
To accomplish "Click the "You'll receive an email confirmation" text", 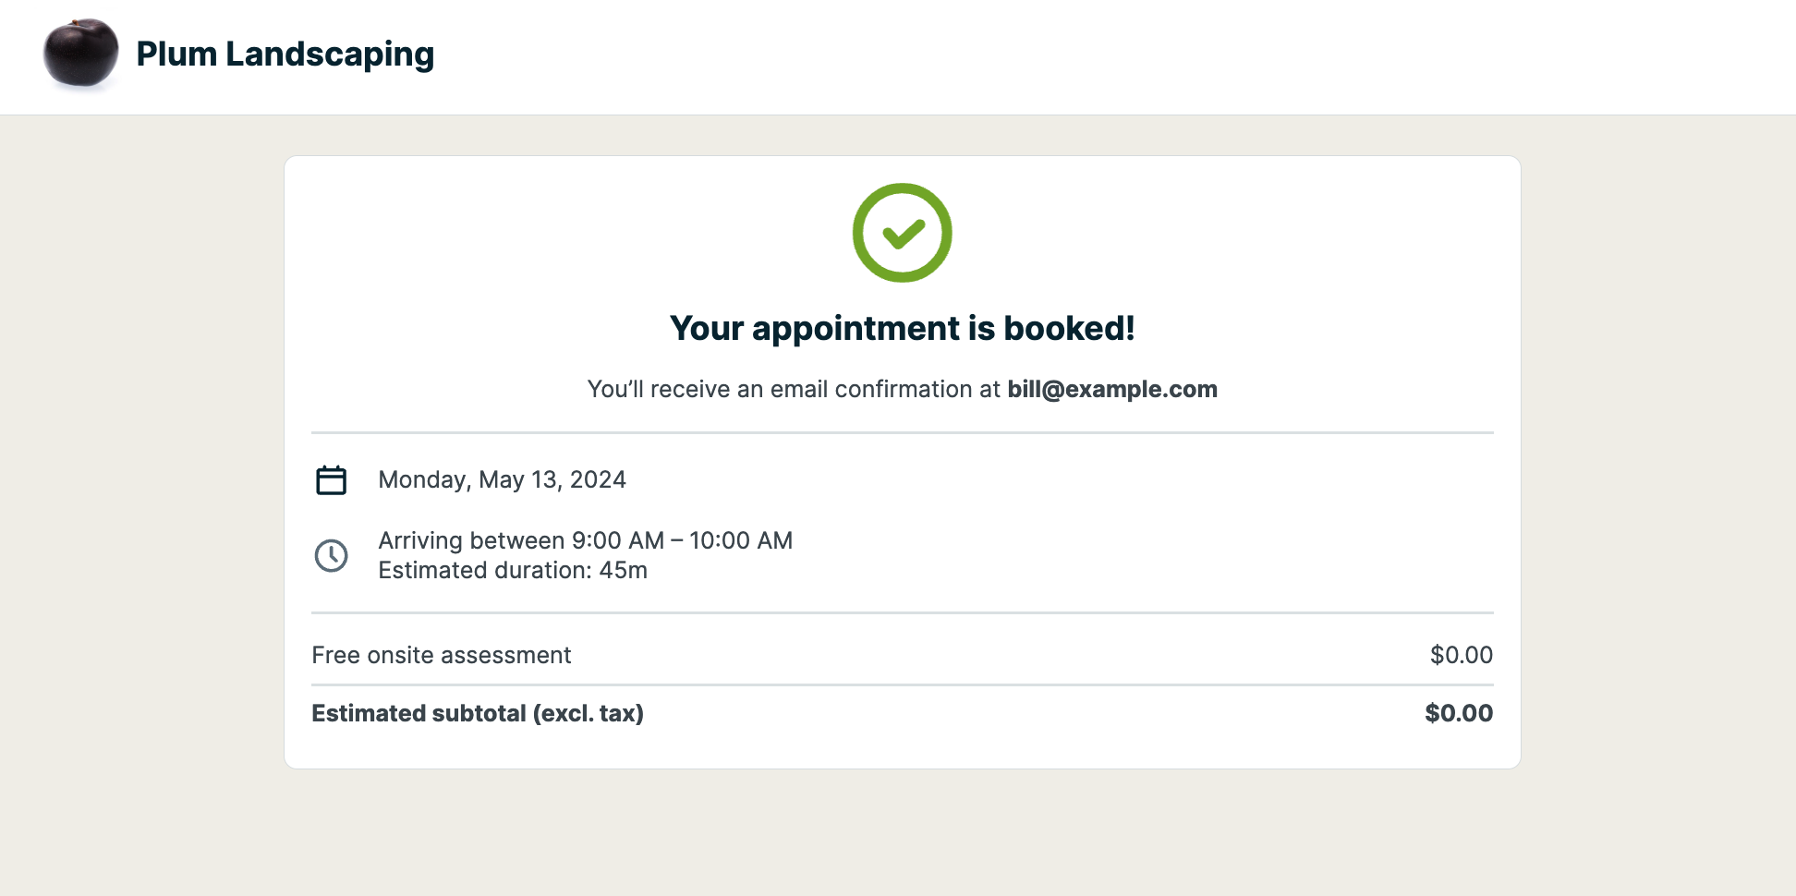I will point(793,389).
